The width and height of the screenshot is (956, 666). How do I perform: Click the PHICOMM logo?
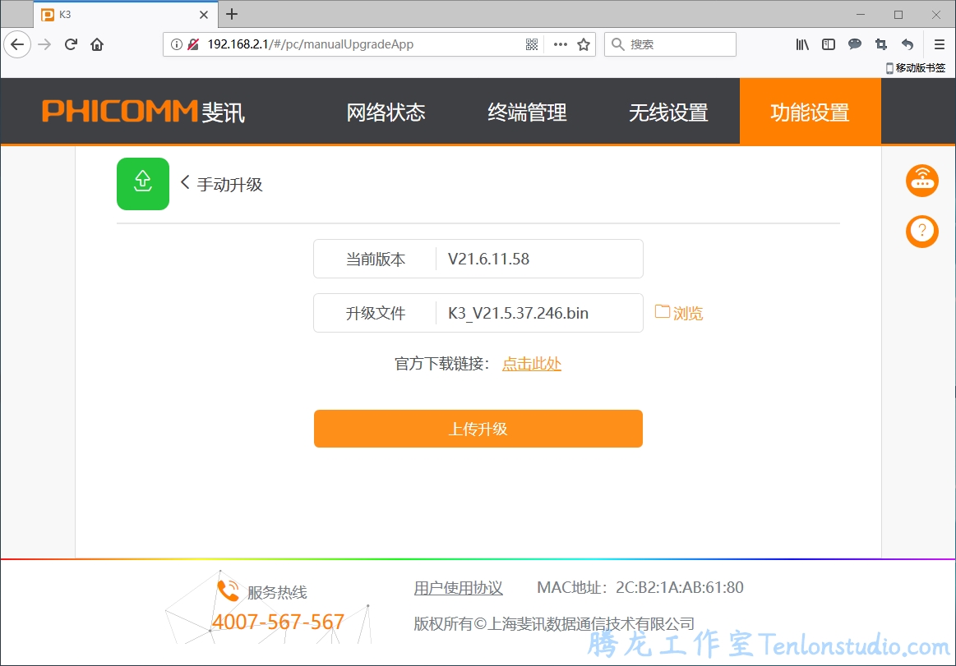tap(143, 112)
